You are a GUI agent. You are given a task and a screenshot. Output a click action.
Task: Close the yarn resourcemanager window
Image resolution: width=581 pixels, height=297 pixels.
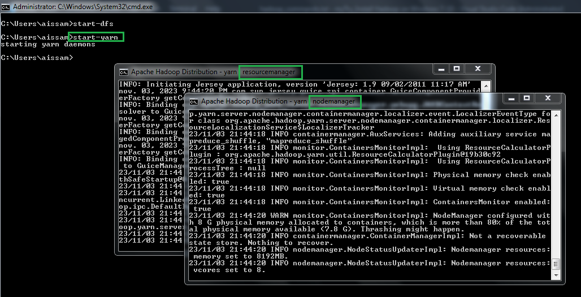click(478, 69)
